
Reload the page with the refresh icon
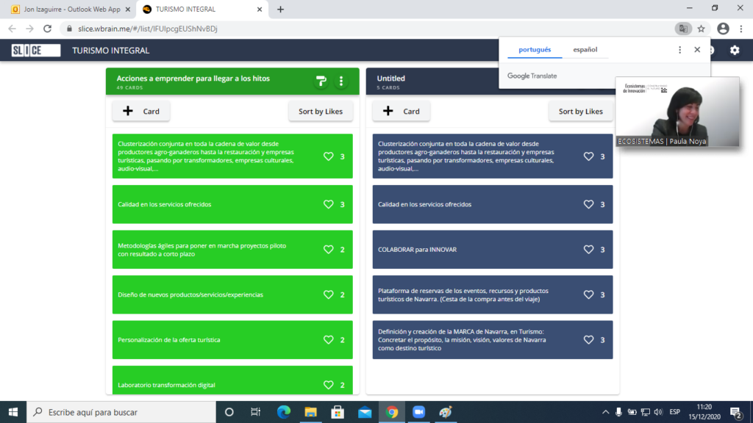47,29
